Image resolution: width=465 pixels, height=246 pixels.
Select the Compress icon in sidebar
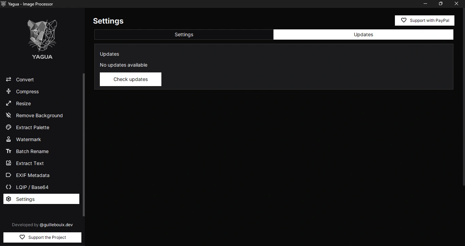click(x=9, y=91)
